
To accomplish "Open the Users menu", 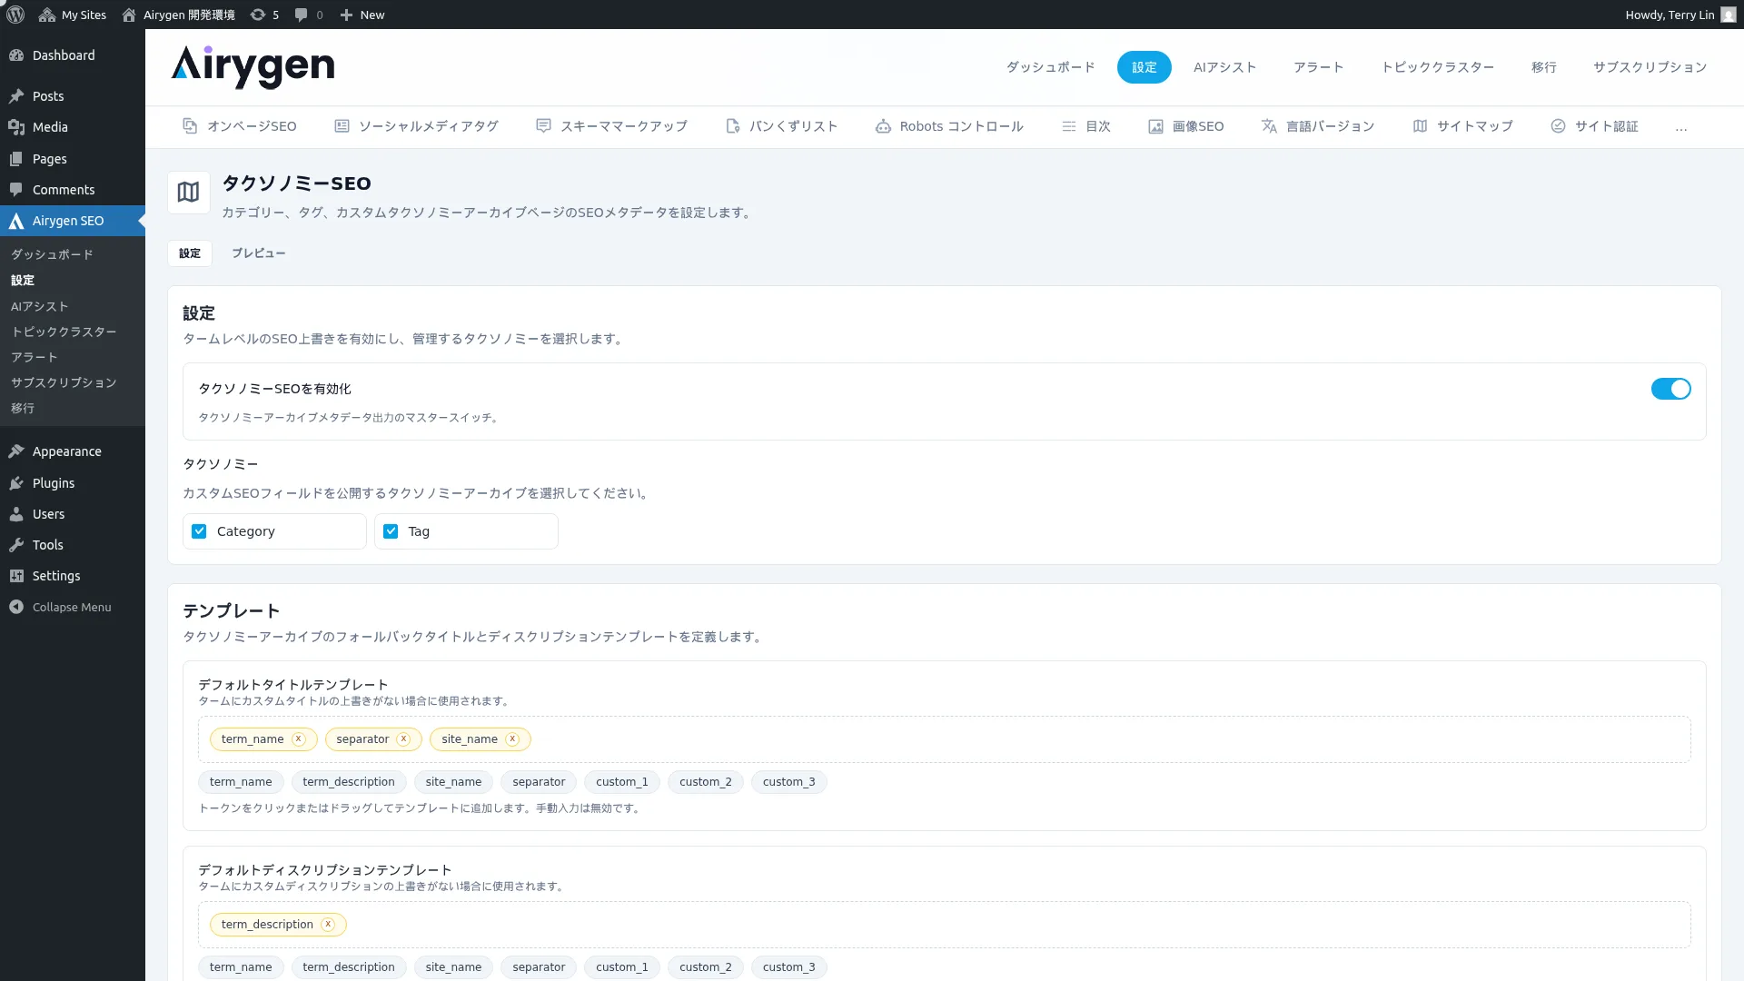I will click(x=73, y=514).
